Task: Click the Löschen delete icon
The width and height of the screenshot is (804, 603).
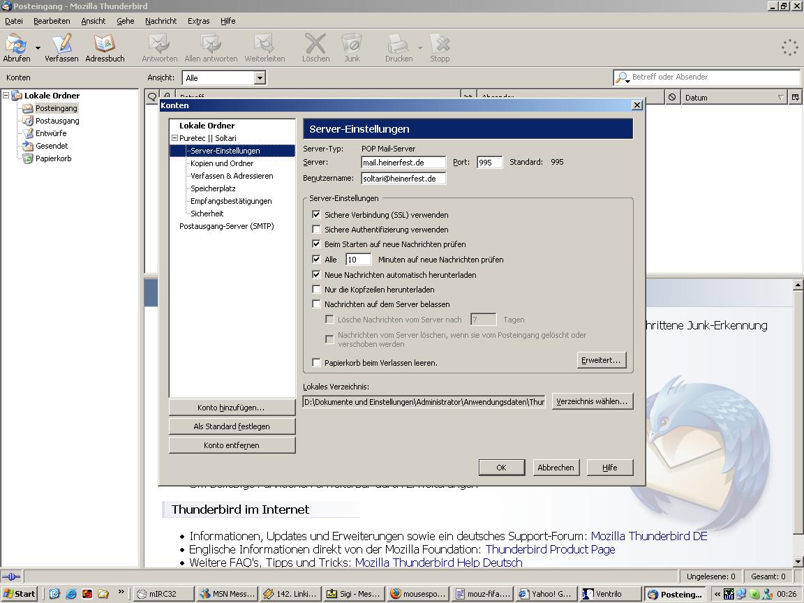Action: pyautogui.click(x=315, y=43)
